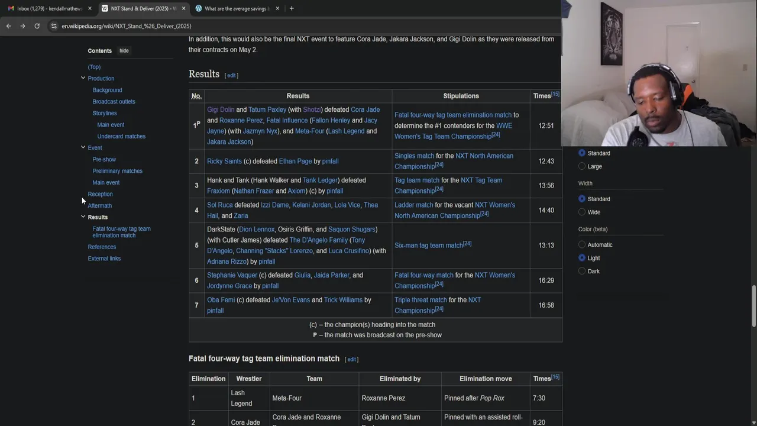Viewport: 757px width, 426px height.
Task: Close the NXT Stand & Deliver tab
Action: [184, 8]
